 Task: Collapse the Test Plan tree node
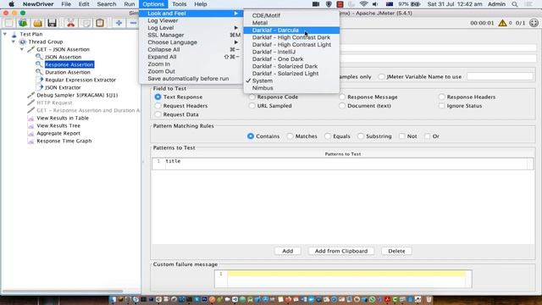5,34
